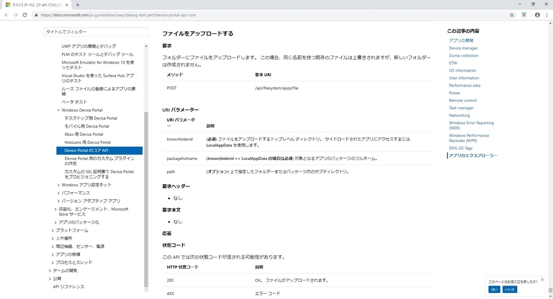Expand the 人や場所 node
This screenshot has height=299, width=553.
pos(53,239)
